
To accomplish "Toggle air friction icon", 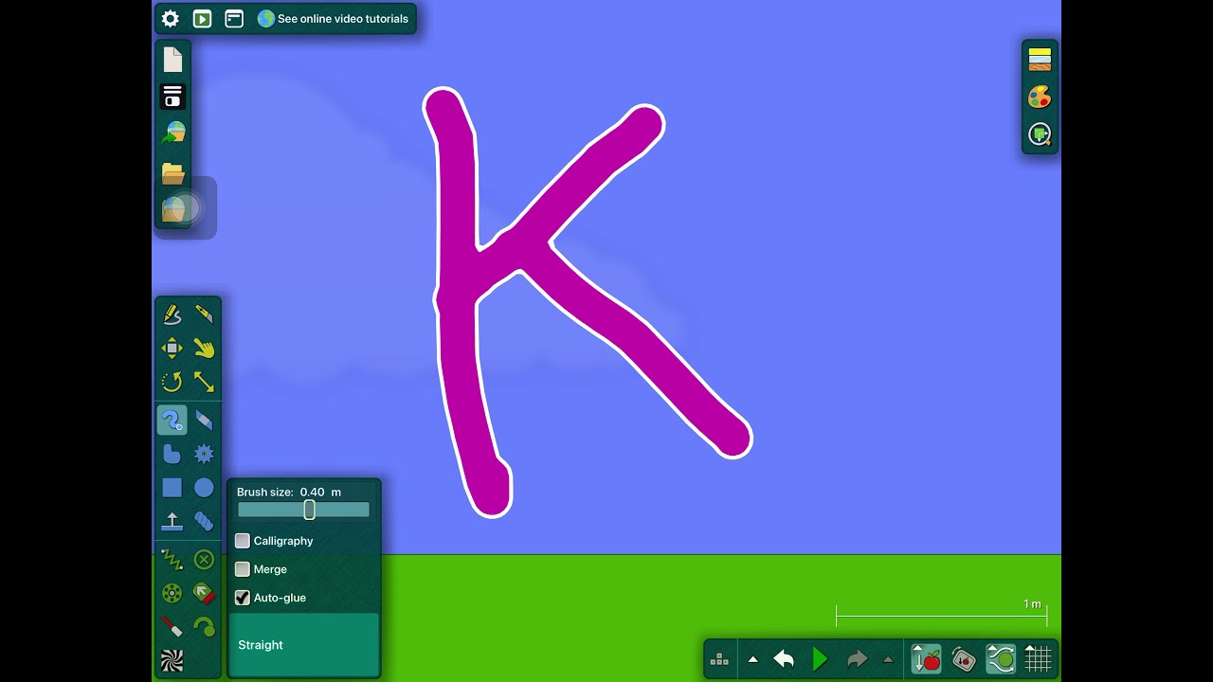I will (x=1001, y=659).
